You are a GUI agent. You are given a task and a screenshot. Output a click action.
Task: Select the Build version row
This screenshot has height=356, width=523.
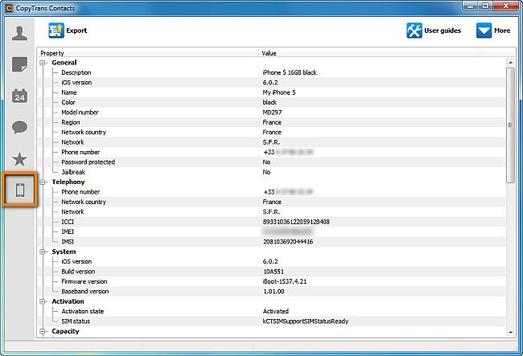[x=272, y=272]
